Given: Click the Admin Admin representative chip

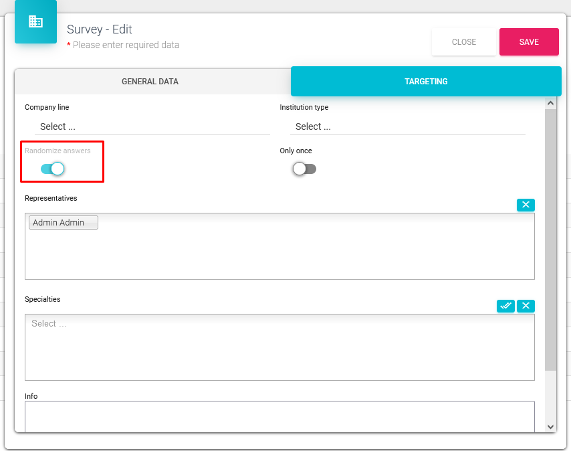Looking at the screenshot, I should [x=64, y=223].
